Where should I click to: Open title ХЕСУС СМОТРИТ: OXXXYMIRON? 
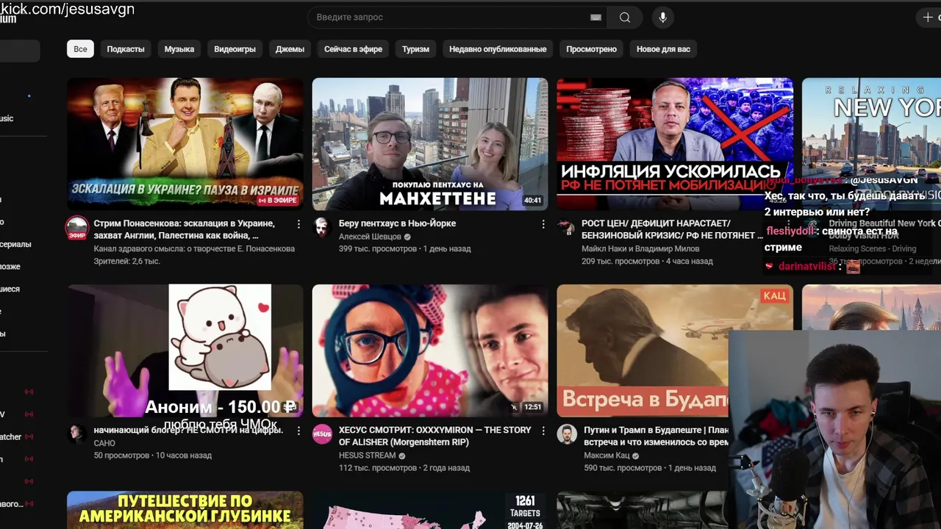click(434, 436)
